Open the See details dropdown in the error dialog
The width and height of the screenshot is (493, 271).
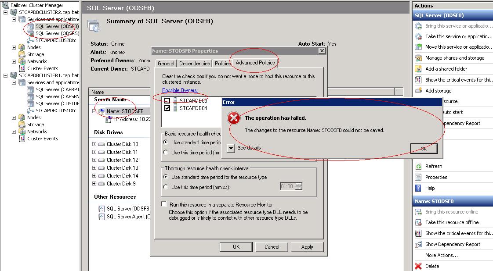(231, 149)
